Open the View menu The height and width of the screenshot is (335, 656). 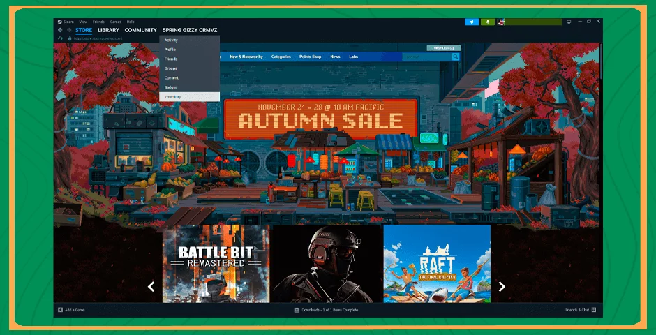83,22
